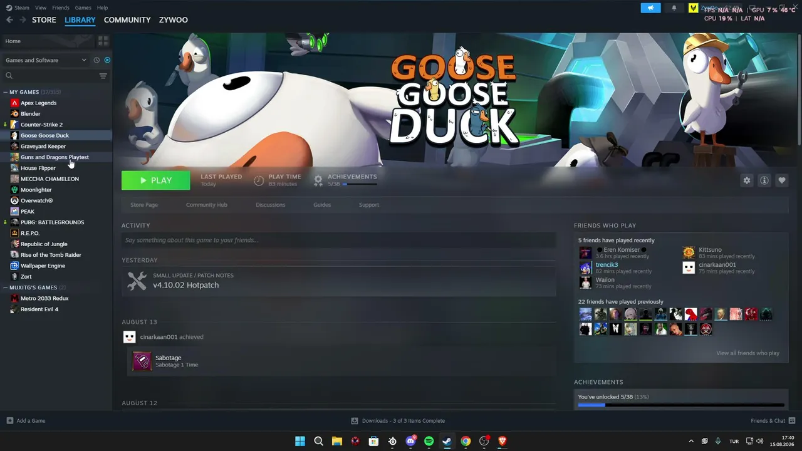Collapse the MUXITG'S GAMES category
The height and width of the screenshot is (451, 802).
click(x=6, y=288)
